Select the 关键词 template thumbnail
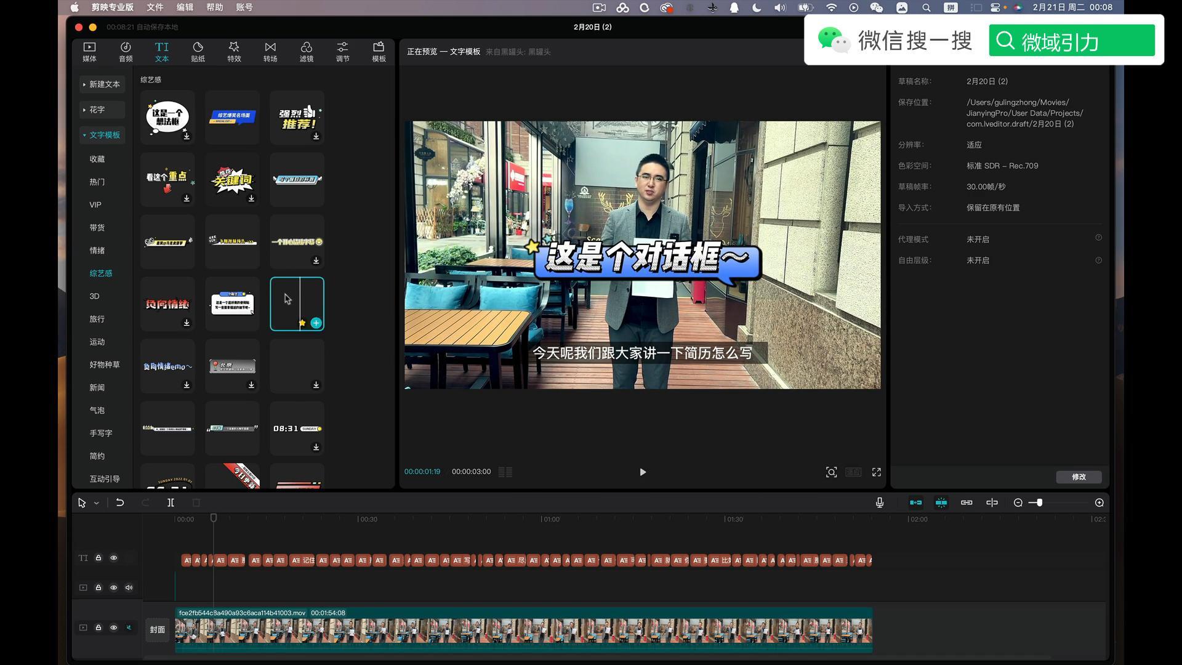 [232, 179]
